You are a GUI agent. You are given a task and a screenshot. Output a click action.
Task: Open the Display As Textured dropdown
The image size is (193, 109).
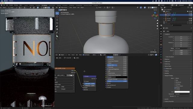coord(182,94)
